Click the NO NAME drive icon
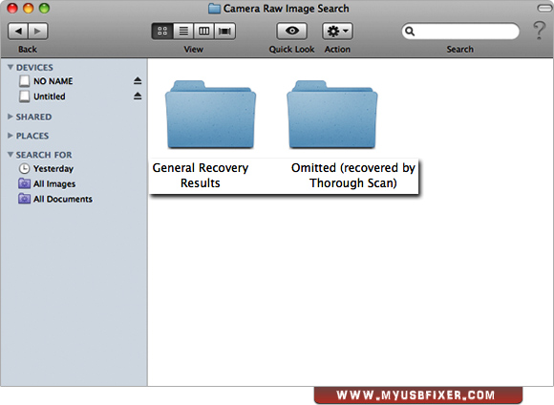This screenshot has width=554, height=405. (25, 81)
